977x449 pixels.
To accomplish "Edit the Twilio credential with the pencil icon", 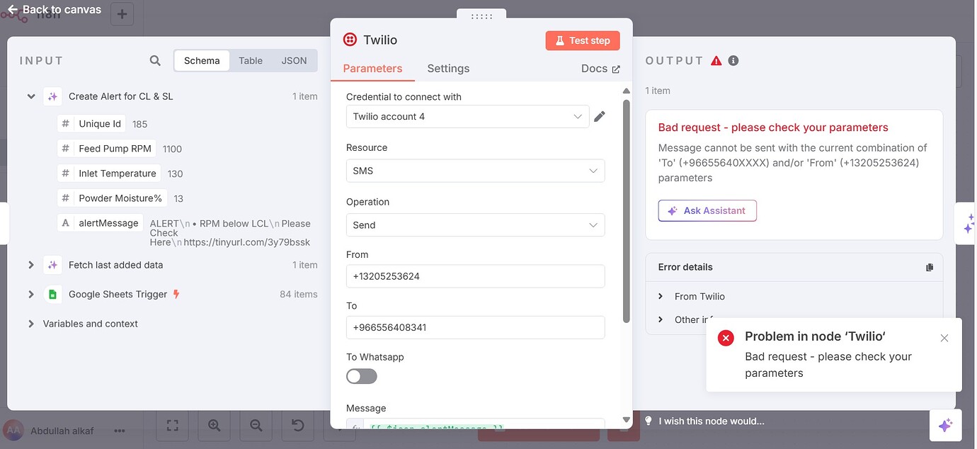I will (599, 115).
